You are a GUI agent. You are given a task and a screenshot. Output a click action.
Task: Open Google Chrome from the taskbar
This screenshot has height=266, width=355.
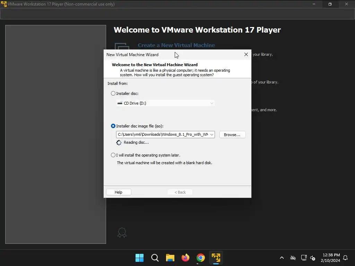[201, 258]
